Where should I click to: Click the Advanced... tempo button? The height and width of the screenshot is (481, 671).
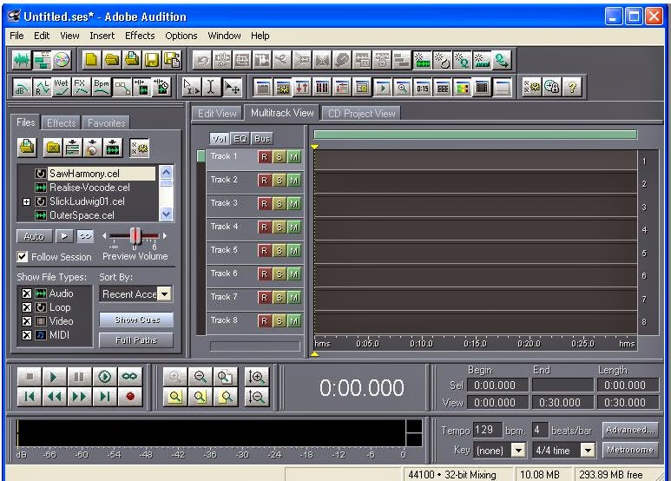tap(630, 430)
